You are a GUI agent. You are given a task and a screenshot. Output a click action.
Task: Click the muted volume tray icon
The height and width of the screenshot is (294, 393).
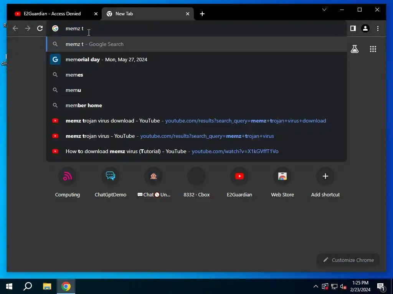point(343,286)
